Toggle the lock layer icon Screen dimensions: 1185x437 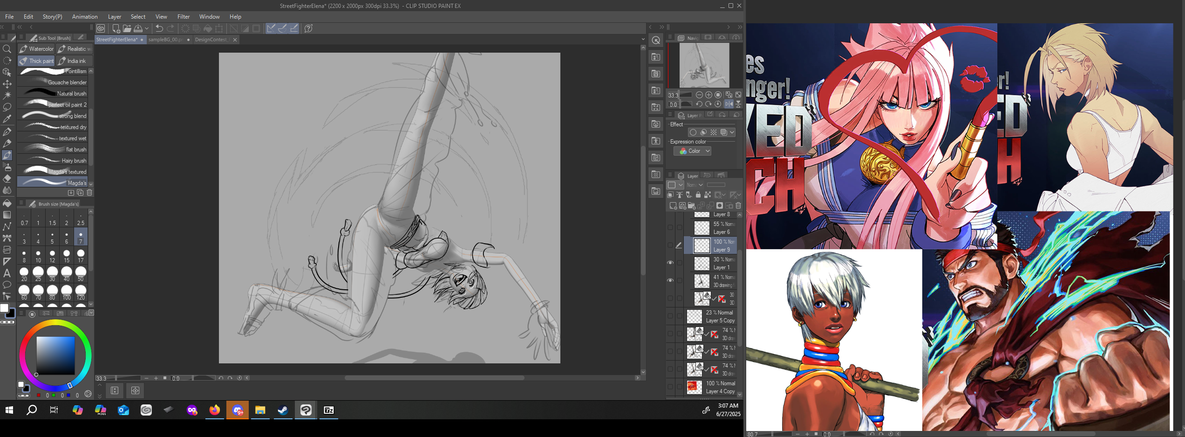pyautogui.click(x=698, y=195)
